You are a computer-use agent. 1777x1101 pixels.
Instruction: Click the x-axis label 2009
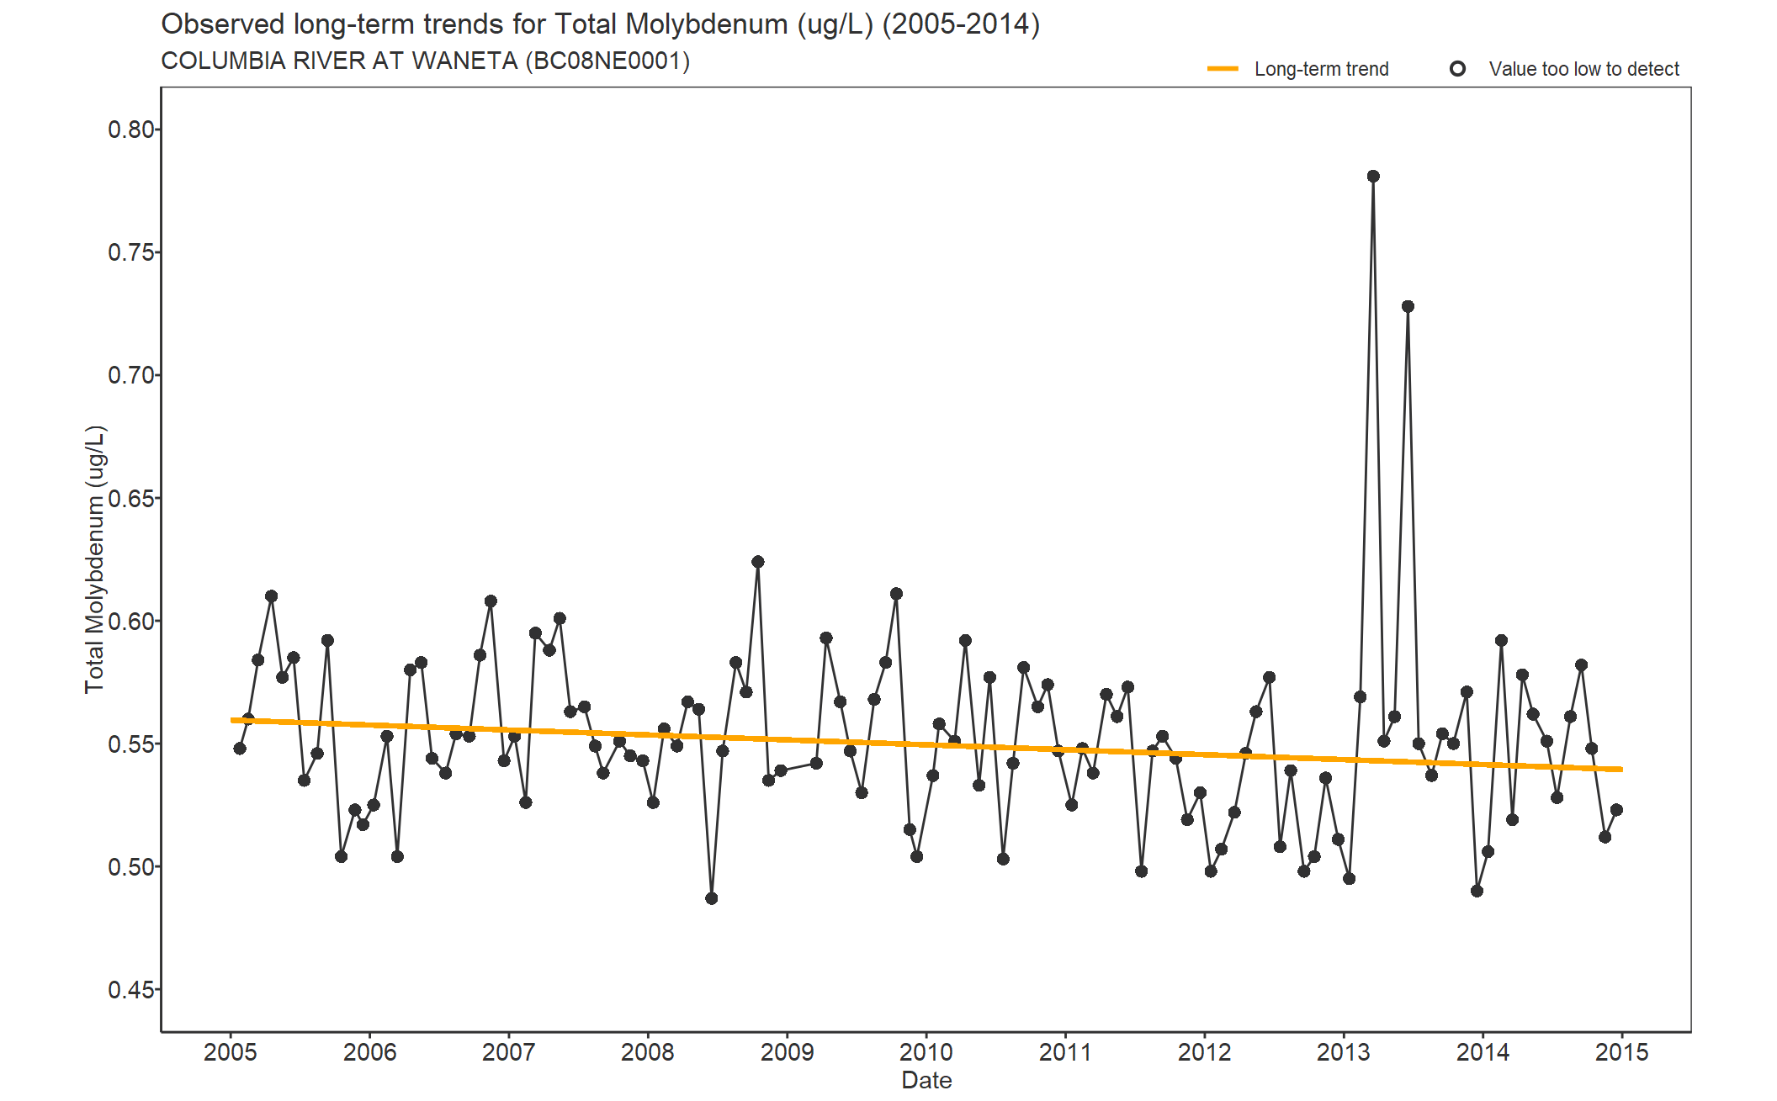(787, 1052)
